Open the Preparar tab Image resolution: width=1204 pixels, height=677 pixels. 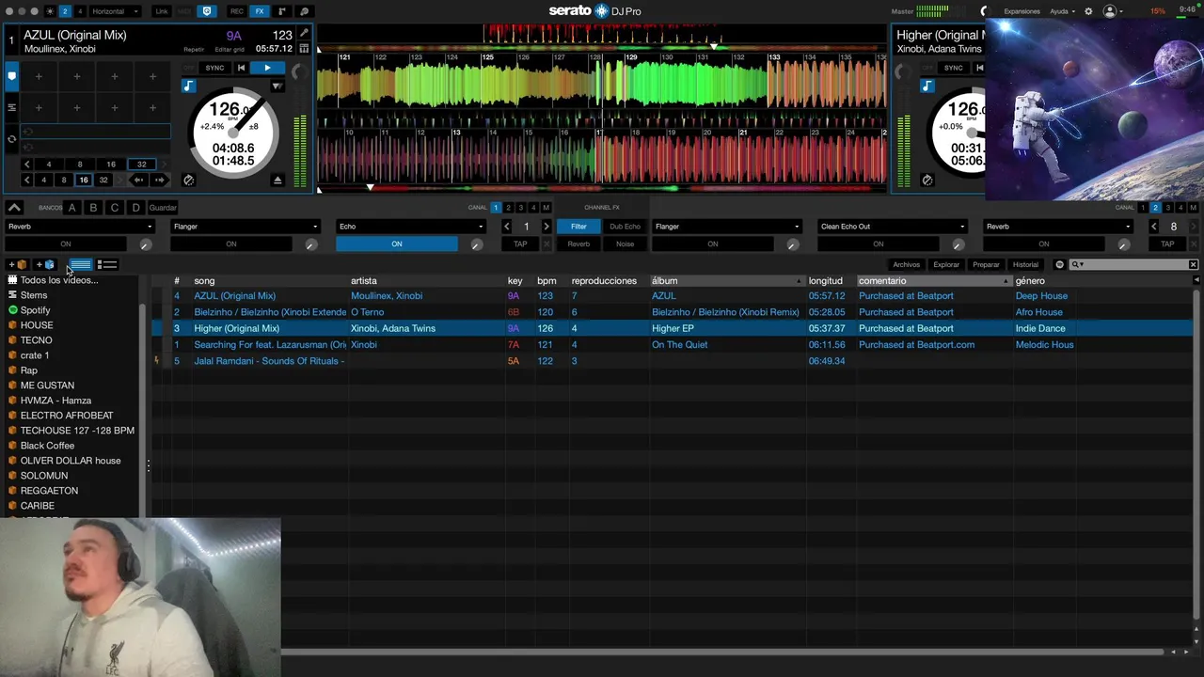(x=986, y=265)
